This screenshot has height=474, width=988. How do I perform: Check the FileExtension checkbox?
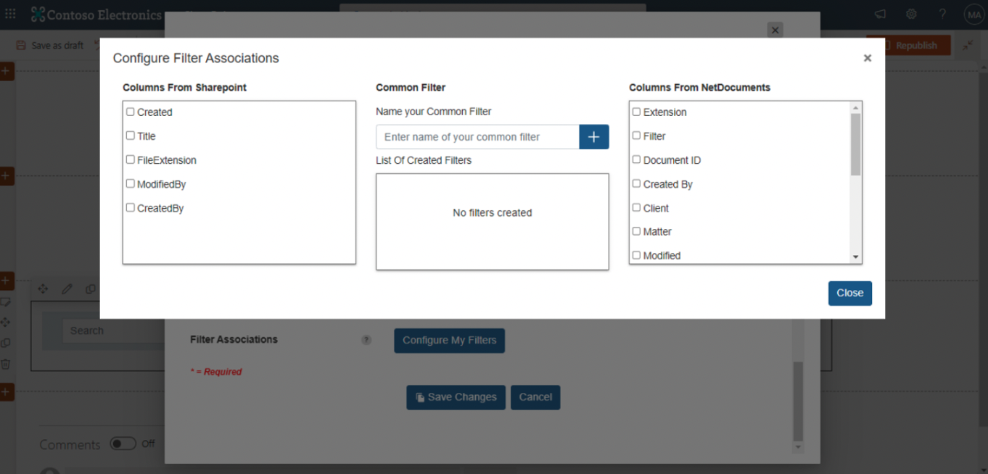[x=131, y=159]
